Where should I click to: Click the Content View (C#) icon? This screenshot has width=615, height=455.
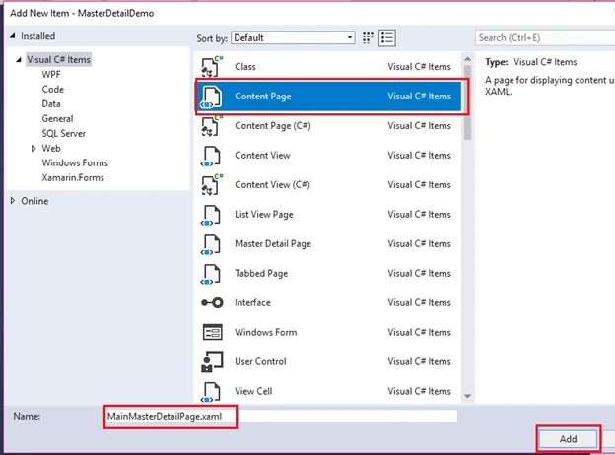(x=212, y=185)
